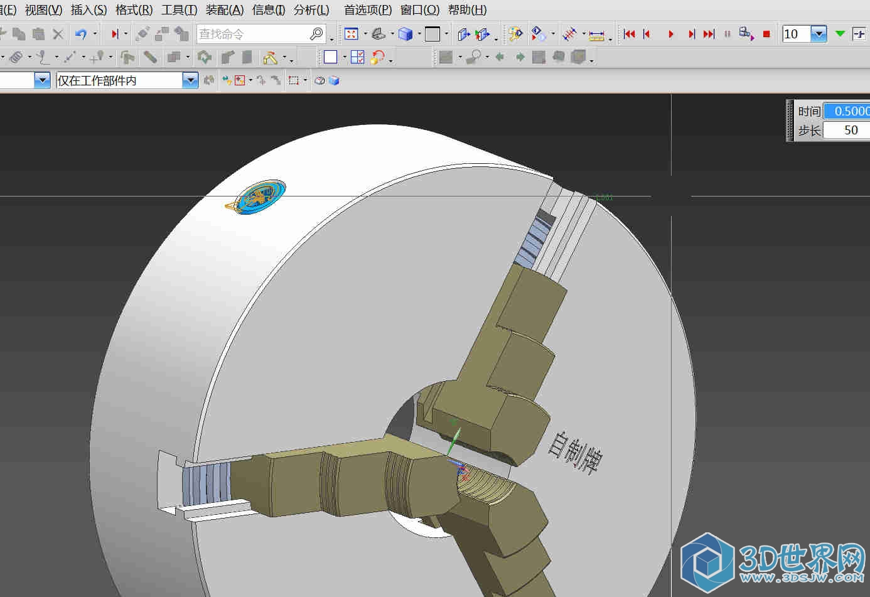The height and width of the screenshot is (597, 870).
Task: Click the checkmarked grid icon
Action: [358, 57]
